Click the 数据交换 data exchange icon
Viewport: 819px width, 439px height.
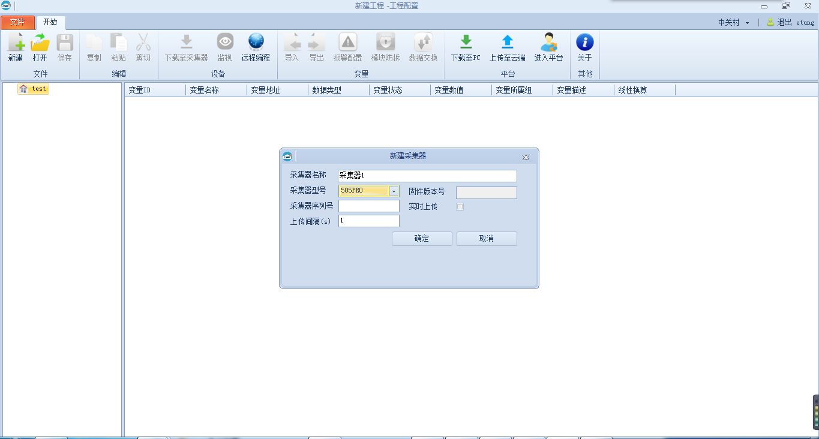424,42
